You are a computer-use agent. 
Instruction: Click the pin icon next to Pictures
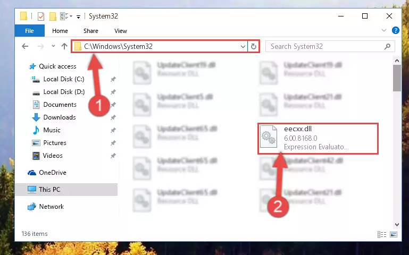point(113,143)
